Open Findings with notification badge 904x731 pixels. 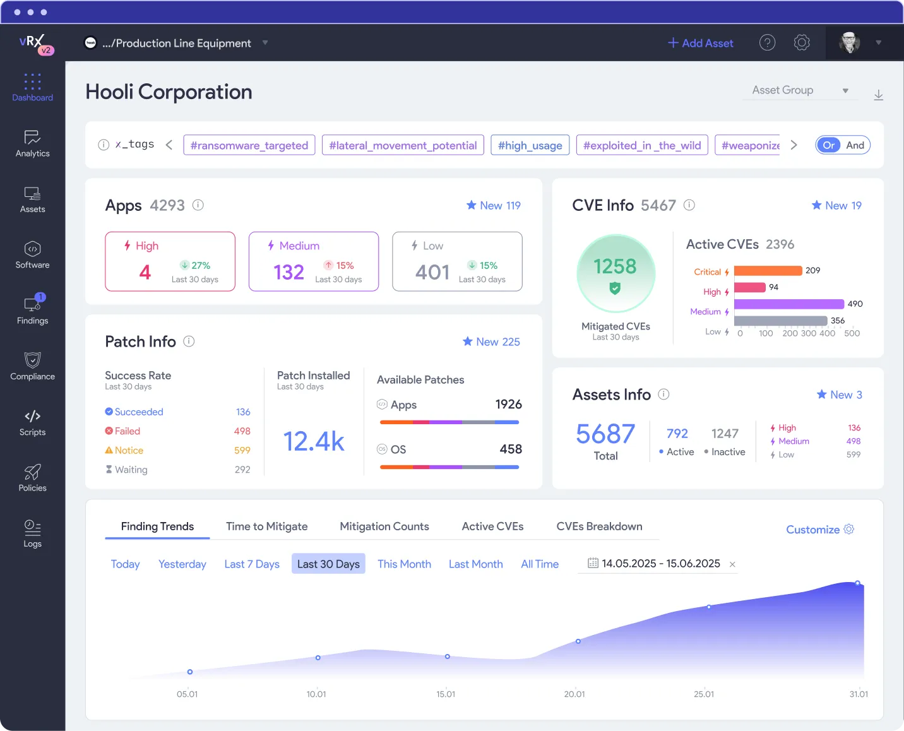[x=32, y=309]
